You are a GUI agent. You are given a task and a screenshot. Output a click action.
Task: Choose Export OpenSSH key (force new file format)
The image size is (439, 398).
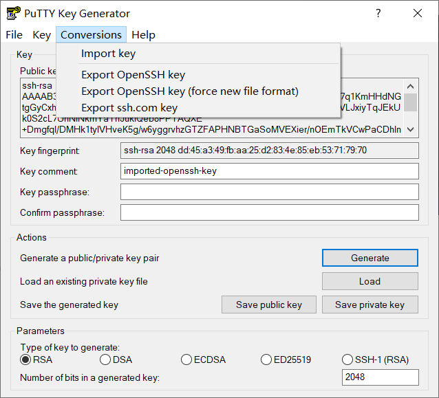[198, 91]
